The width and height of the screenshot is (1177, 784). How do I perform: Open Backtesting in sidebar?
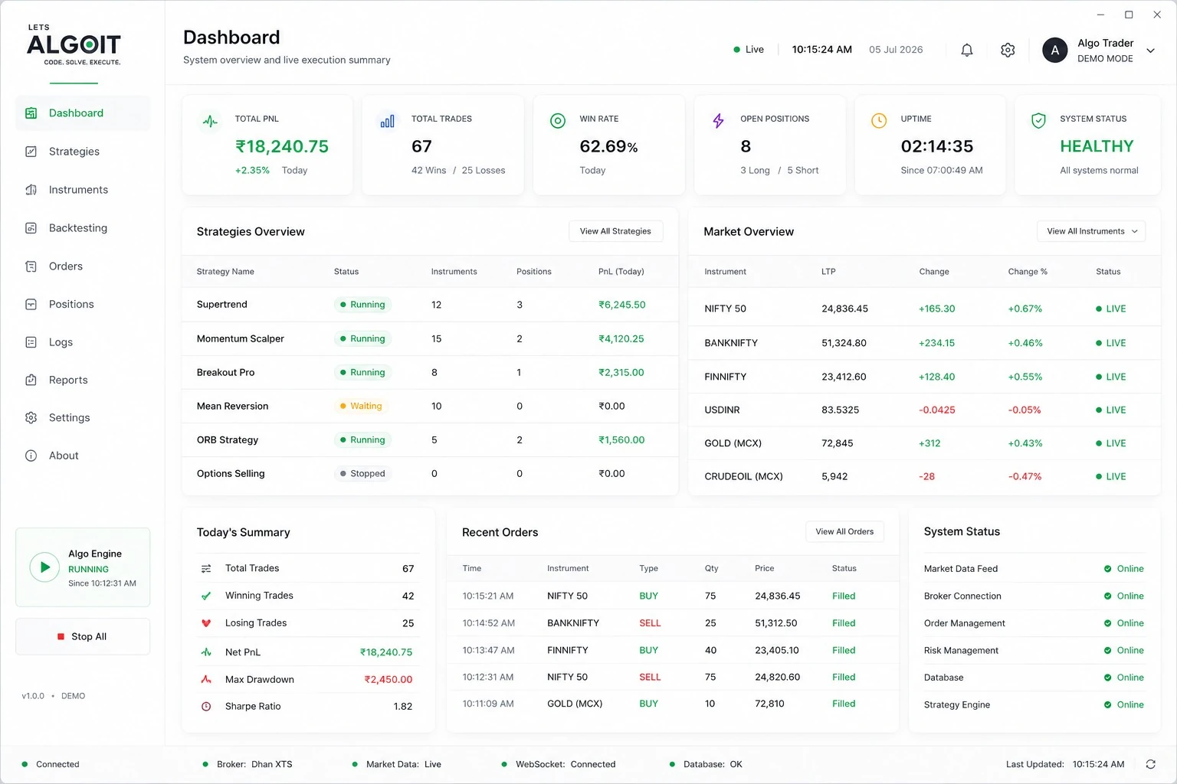tap(83, 228)
